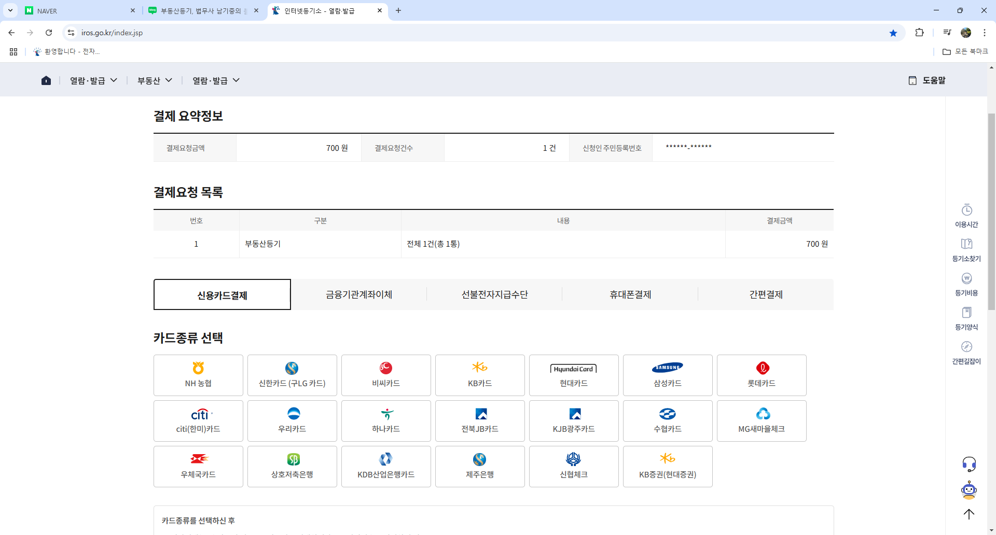Screen dimensions: 996x535
Task: Pick 롯데카드
Action: (762, 375)
